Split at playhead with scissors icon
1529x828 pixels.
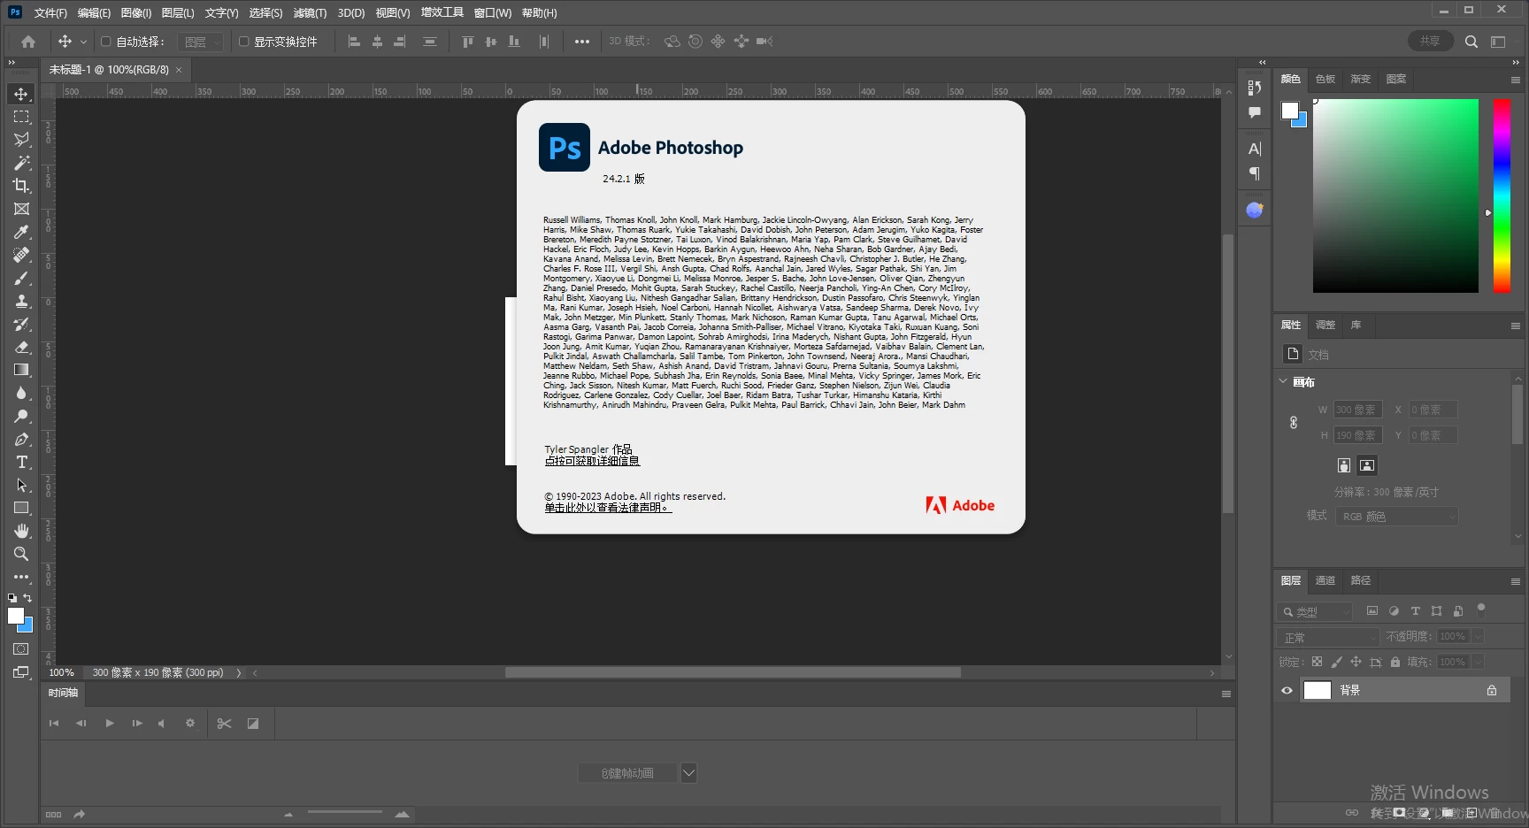[224, 724]
